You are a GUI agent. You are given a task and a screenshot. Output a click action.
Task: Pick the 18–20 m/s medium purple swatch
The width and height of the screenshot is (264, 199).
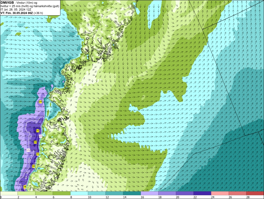click(167, 193)
